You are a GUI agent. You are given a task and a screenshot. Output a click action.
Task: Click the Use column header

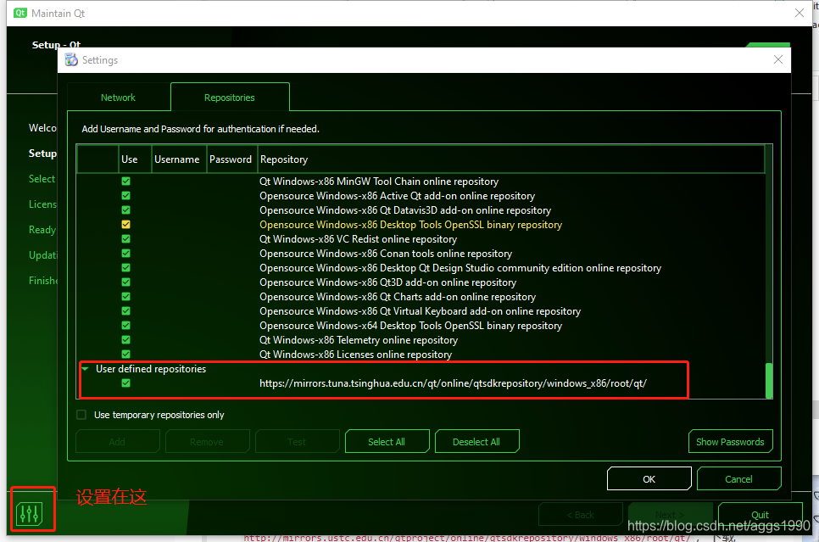coord(135,159)
